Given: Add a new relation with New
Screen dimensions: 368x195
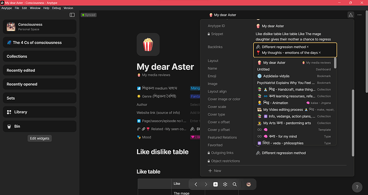Looking at the screenshot, I should 215,170.
